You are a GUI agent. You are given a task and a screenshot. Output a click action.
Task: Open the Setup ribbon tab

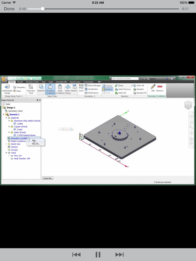point(12,82)
